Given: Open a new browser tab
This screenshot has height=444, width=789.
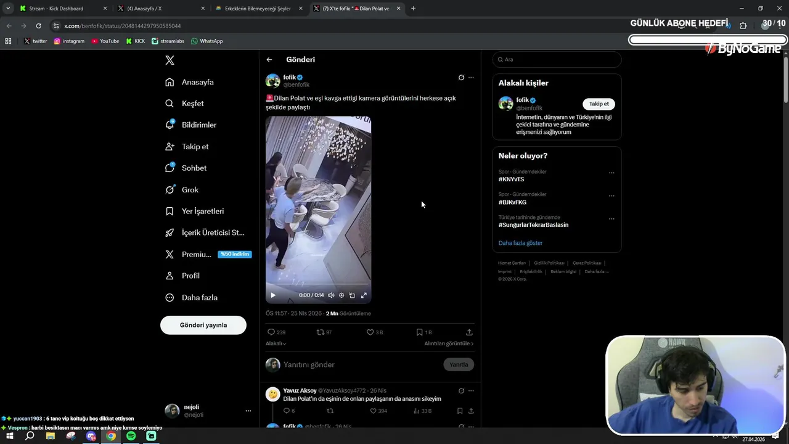Looking at the screenshot, I should (x=413, y=9).
